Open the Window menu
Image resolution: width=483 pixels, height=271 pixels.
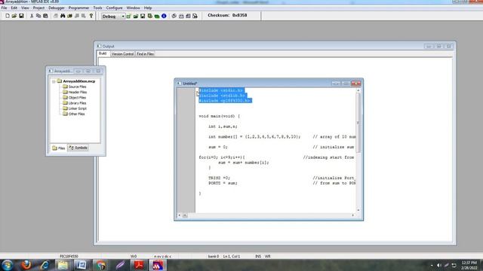tap(133, 8)
